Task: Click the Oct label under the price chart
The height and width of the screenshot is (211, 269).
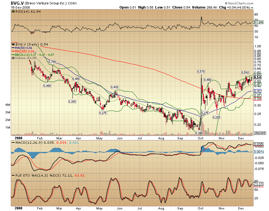Action: click(x=201, y=138)
